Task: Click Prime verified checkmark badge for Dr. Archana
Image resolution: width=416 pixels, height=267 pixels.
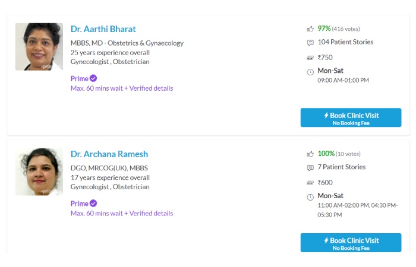Action: (x=93, y=204)
